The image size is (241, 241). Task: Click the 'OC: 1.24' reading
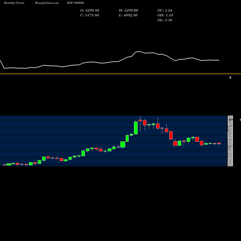click(165, 10)
